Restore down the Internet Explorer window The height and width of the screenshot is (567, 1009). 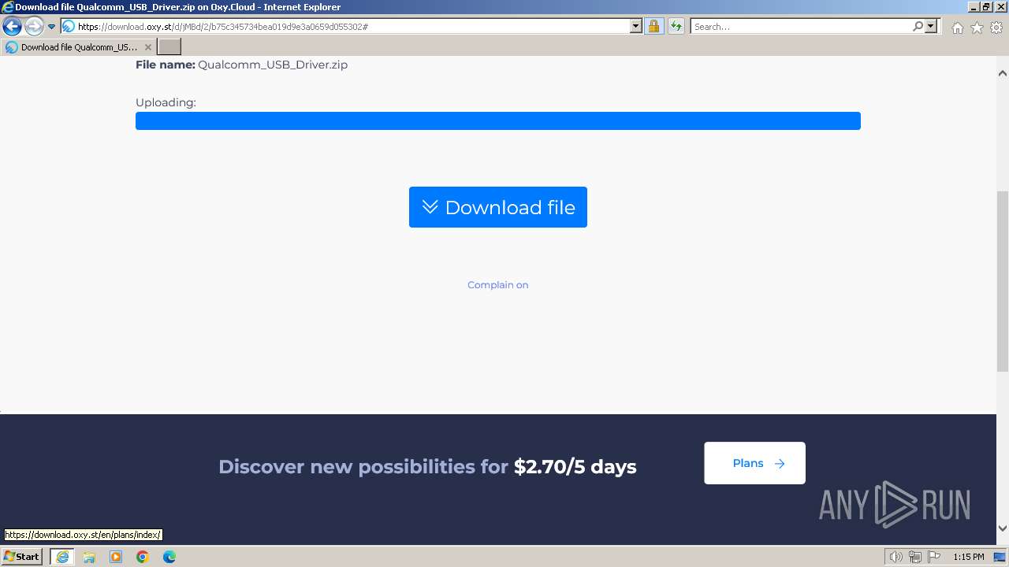pos(986,7)
